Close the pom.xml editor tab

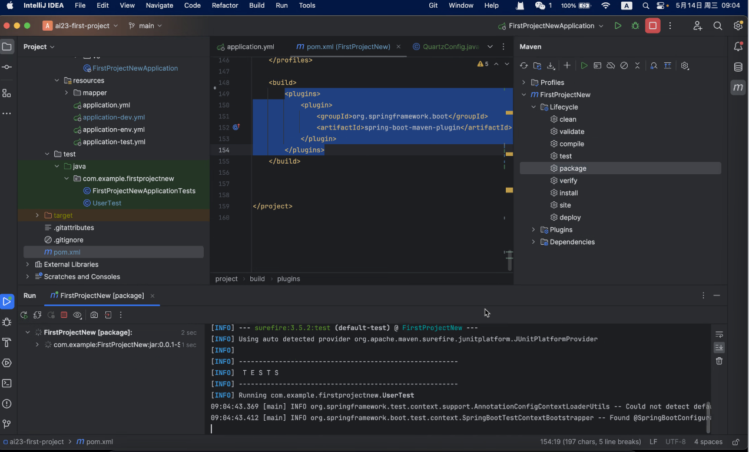[x=399, y=46]
